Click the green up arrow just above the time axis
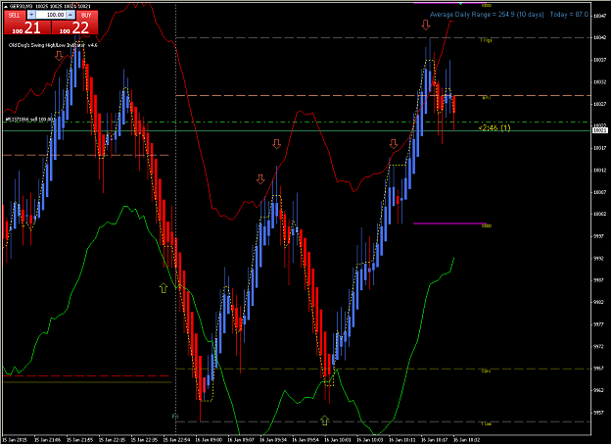 pos(325,420)
